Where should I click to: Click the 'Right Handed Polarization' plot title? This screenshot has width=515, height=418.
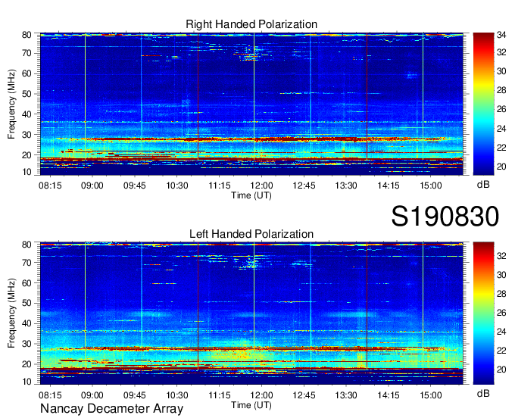(251, 25)
